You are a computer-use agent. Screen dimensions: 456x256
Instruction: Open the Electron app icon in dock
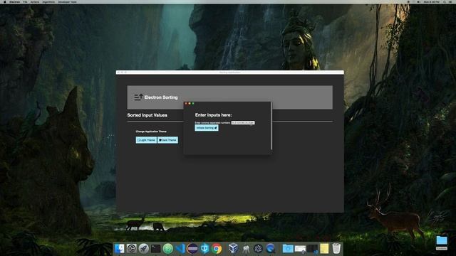(x=258, y=248)
